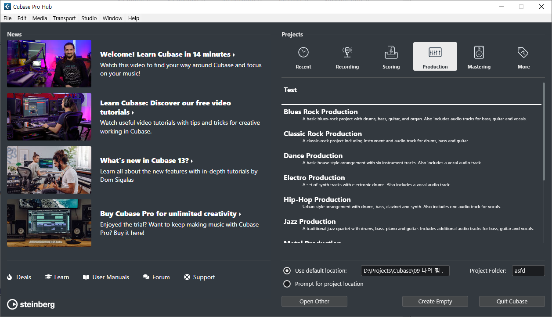Image resolution: width=552 pixels, height=317 pixels.
Task: Select the Classic Rock Production template
Action: pyautogui.click(x=411, y=137)
